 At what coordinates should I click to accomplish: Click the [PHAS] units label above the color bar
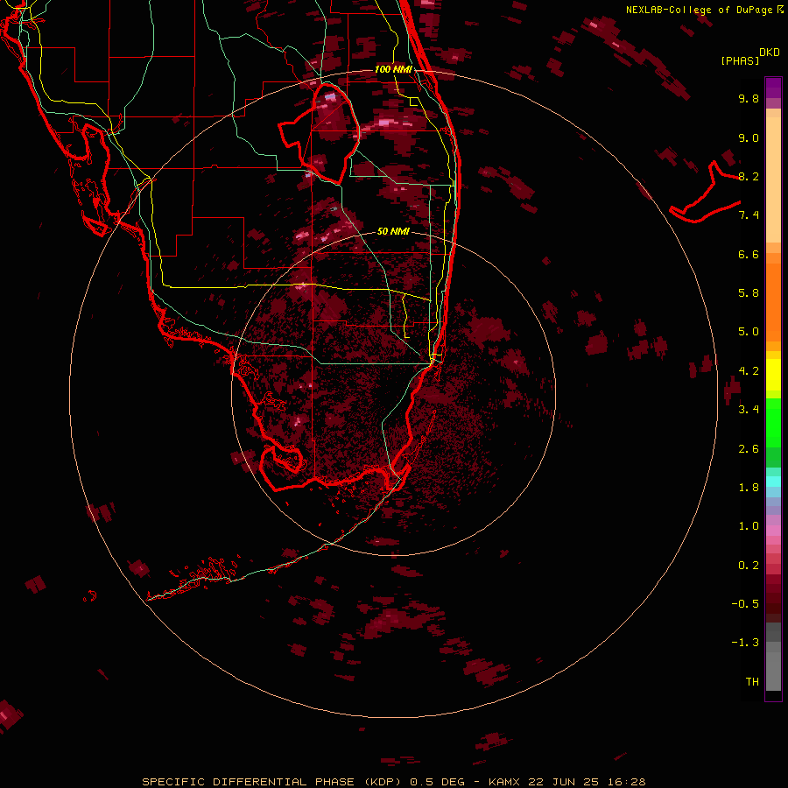[740, 60]
